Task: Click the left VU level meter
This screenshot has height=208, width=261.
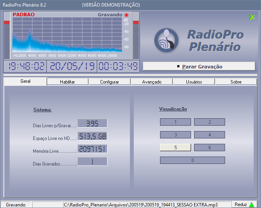Action: (7, 39)
